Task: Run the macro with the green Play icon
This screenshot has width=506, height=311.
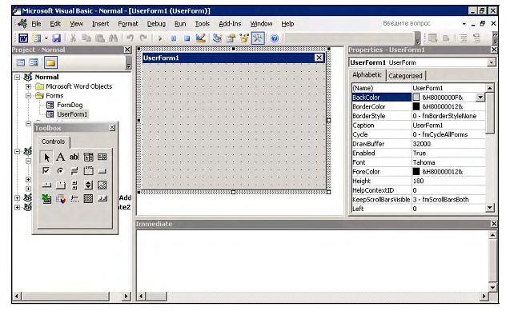Action: (160, 38)
